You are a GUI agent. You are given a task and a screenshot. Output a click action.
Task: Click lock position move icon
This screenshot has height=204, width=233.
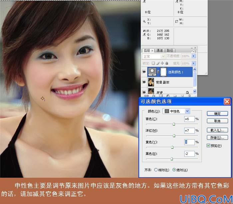point(162,63)
